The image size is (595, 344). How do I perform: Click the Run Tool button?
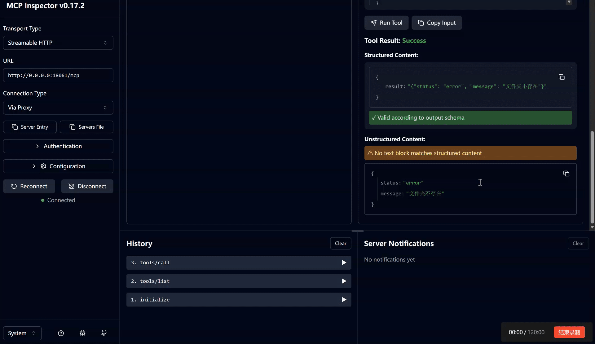[x=386, y=23]
